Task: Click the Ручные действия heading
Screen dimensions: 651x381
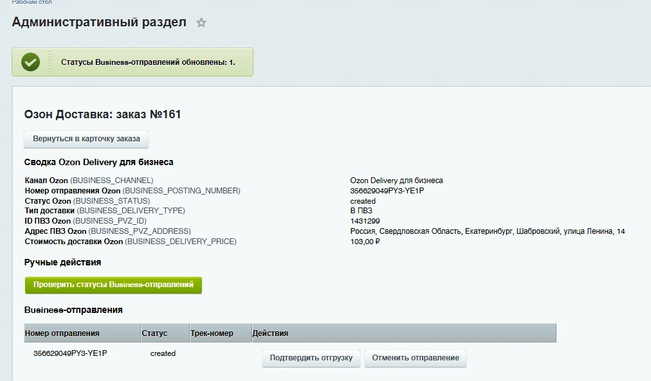Action: tap(62, 262)
